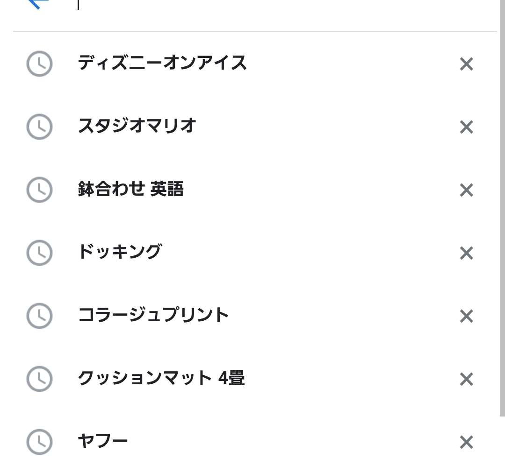The width and height of the screenshot is (505, 473).
Task: Click the clock icon beside ディズニーオンアイス
Action: coord(39,64)
